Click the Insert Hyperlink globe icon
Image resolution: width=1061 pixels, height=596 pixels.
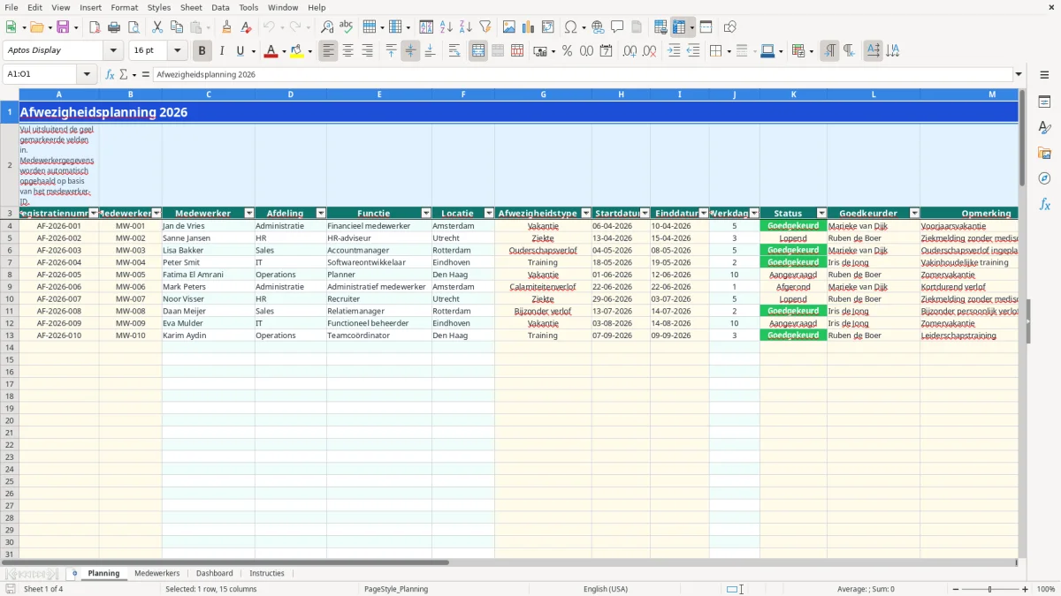click(598, 27)
